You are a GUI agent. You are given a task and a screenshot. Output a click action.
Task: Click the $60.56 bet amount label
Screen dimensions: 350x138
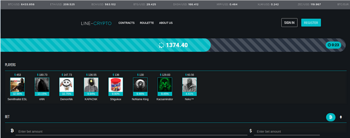coord(190,75)
